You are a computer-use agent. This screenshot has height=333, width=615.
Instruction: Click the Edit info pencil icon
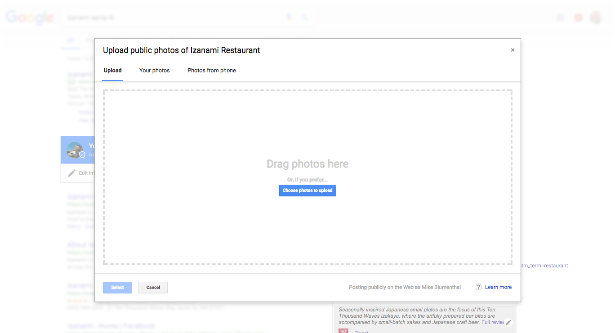(72, 173)
